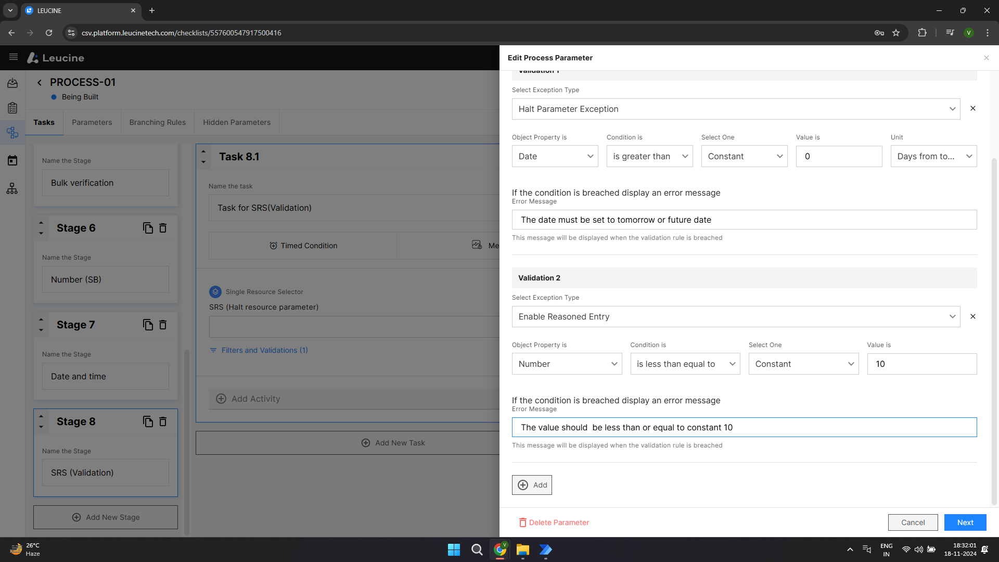Delete Stage 6 with trash icon

[163, 228]
